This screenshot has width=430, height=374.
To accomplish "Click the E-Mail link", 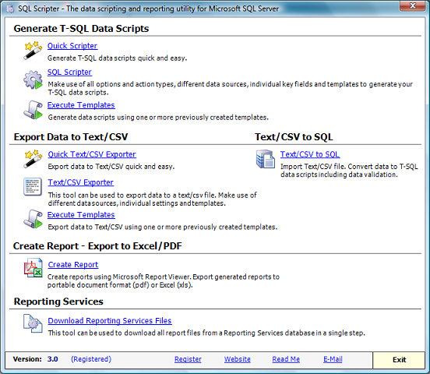I will point(333,359).
